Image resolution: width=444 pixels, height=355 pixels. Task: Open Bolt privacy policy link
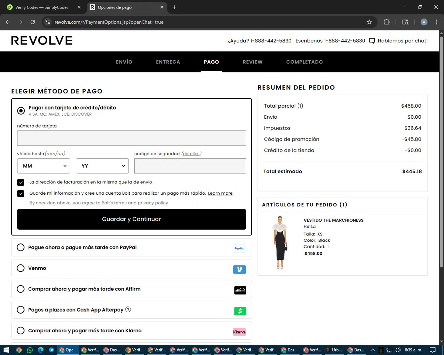tap(153, 203)
